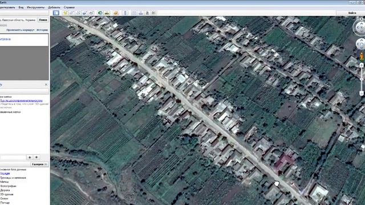Select the Дороги layer
Image resolution: width=365 pixels, height=205 pixels.
tap(5, 190)
